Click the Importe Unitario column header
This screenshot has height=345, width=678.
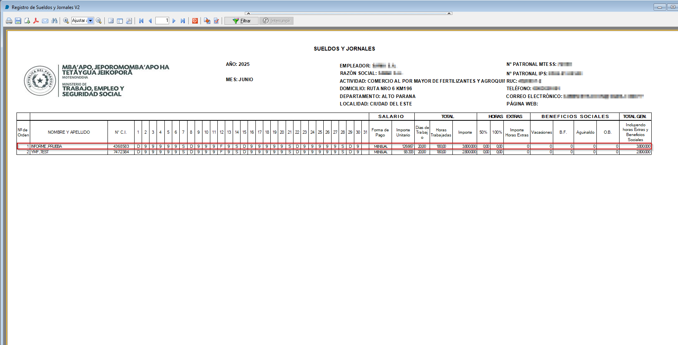click(403, 133)
